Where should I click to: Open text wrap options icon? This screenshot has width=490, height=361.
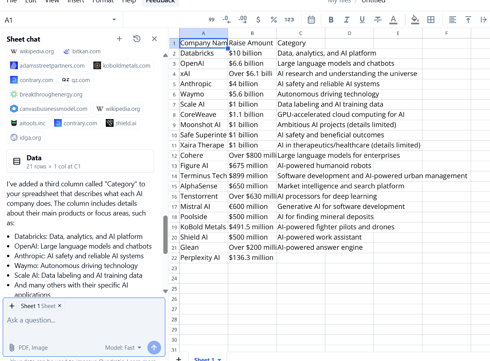pos(484,20)
